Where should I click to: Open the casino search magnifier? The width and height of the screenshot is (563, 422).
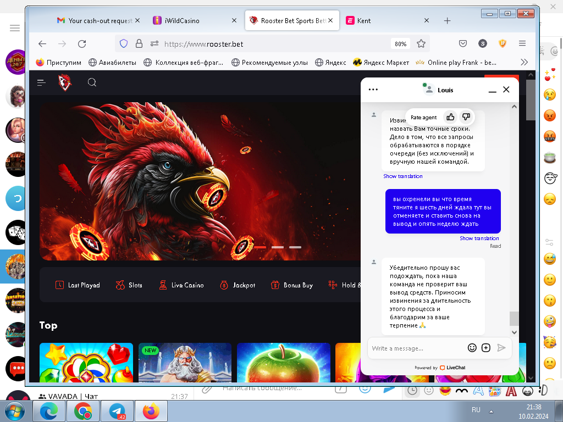92,82
